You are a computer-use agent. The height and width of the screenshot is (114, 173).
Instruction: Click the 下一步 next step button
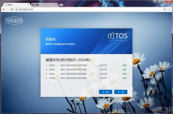[x=121, y=92]
